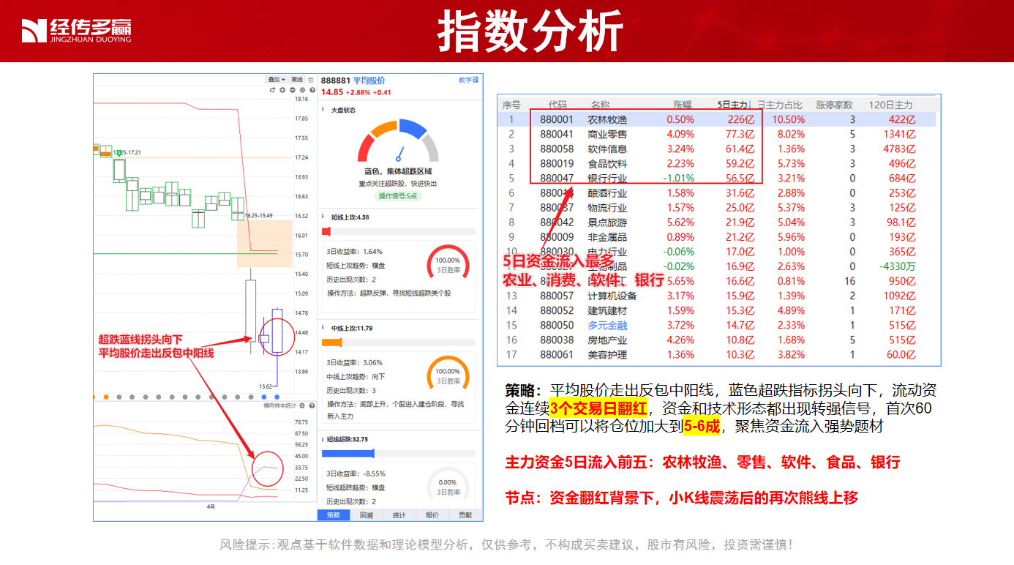This screenshot has height=565, width=1014.
Task: Click the 操作信号:S点 badge
Action: (x=399, y=196)
